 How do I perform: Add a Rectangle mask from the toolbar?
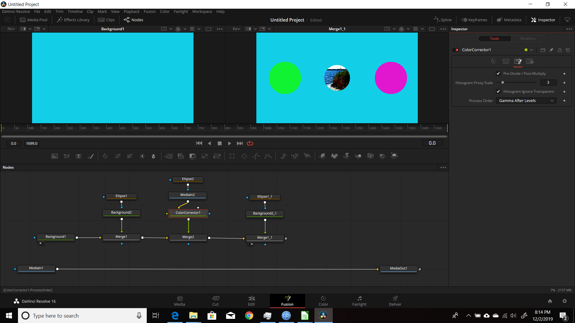pos(232,156)
